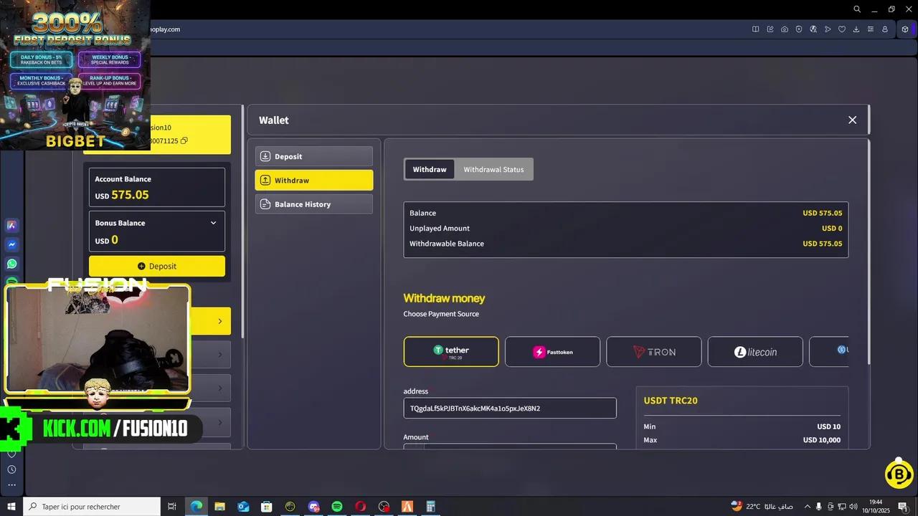Open the Aria app icon in sidebar
This screenshot has height=516, width=918.
(x=11, y=225)
